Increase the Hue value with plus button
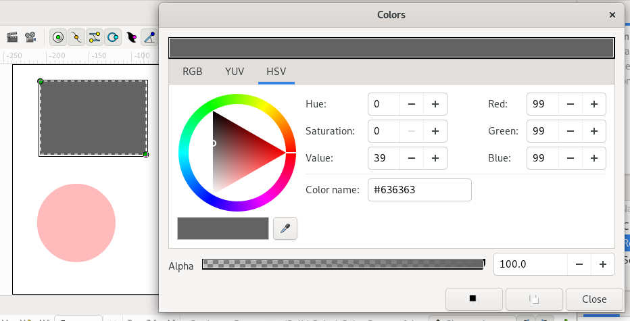 435,104
